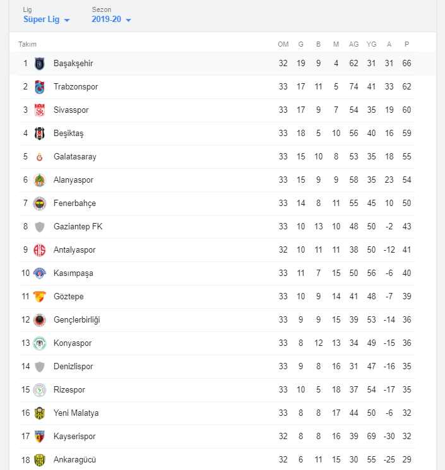Viewport: 445px width, 470px height.
Task: Click the Konyaspor team name
Action: tap(73, 343)
